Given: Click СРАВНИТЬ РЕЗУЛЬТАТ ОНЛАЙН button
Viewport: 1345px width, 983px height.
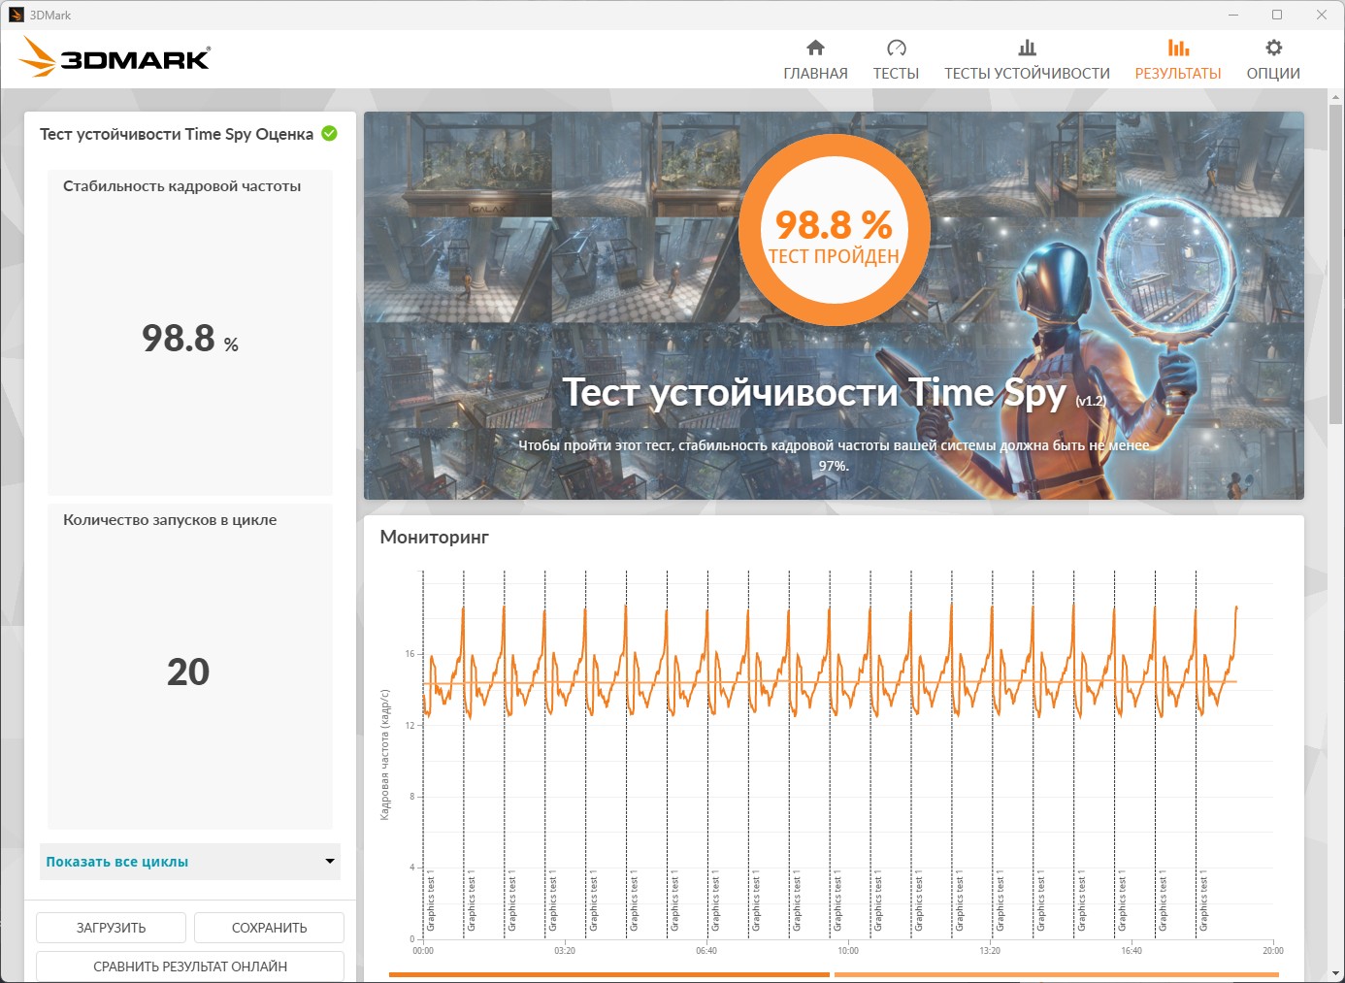Looking at the screenshot, I should pyautogui.click(x=190, y=967).
